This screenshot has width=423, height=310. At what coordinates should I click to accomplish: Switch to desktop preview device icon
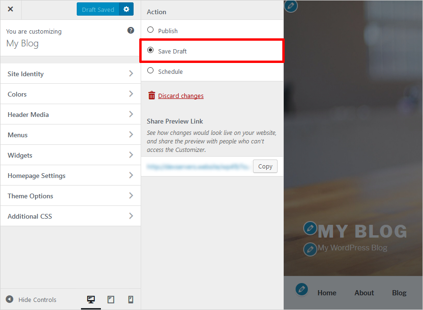pyautogui.click(x=91, y=300)
